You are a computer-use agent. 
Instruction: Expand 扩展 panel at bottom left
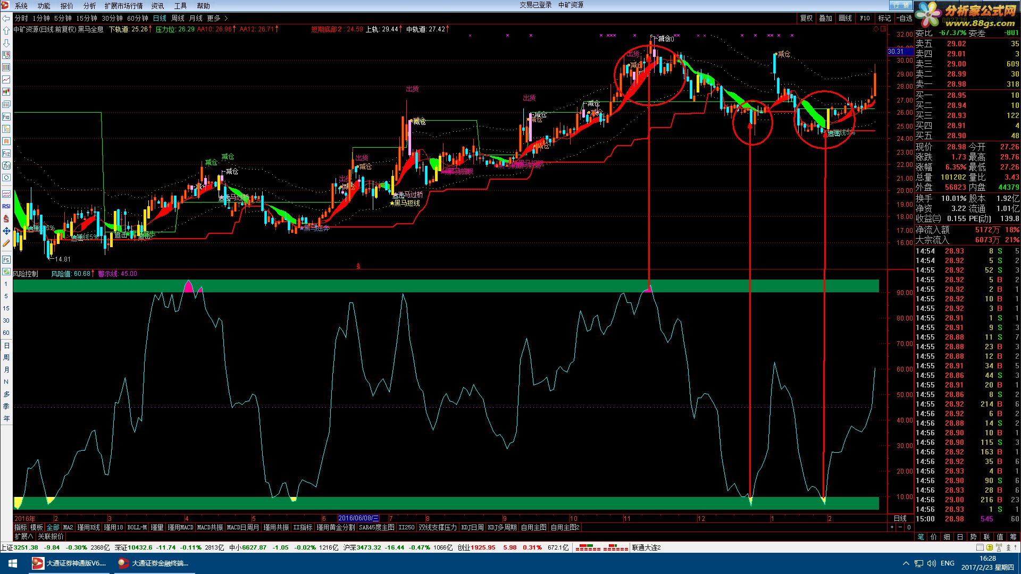coord(23,536)
